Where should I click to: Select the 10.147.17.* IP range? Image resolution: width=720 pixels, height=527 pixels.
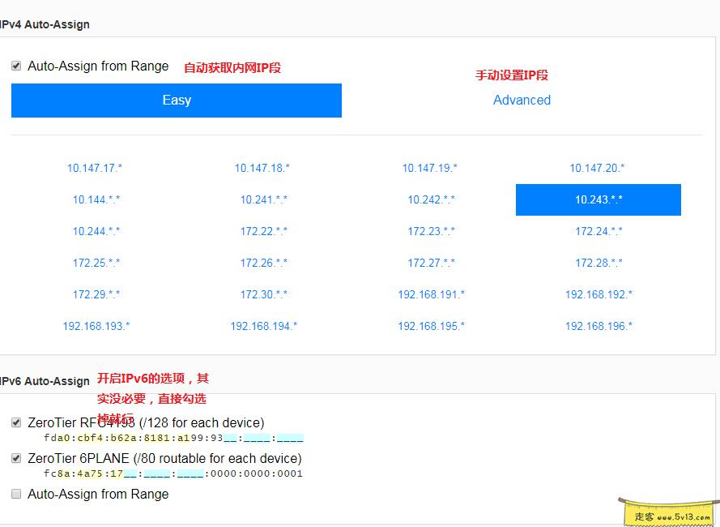pos(95,168)
